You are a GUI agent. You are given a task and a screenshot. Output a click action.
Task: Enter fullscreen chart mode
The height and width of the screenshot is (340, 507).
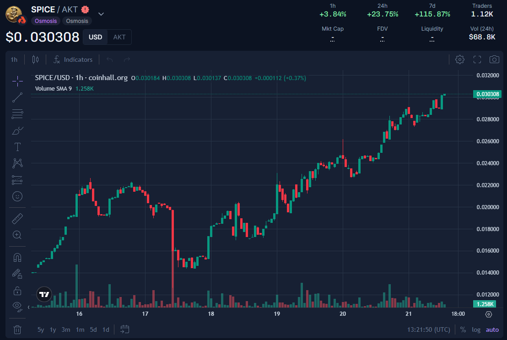pos(477,59)
